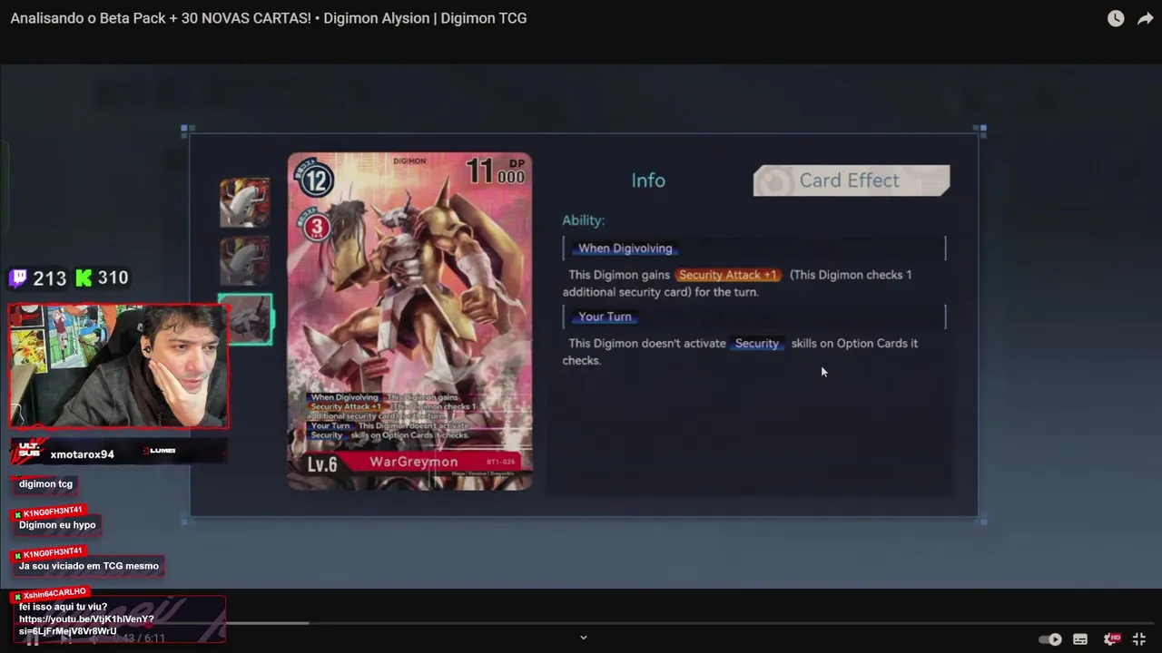Click the Share arrow icon
1162x653 pixels.
[x=1146, y=18]
